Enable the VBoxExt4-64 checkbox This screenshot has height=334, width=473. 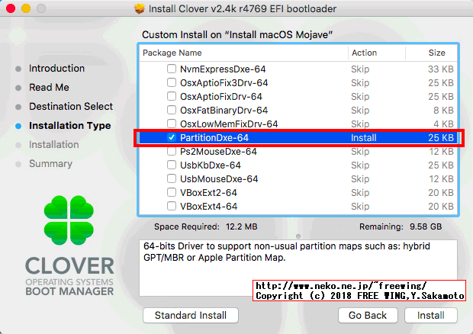tap(172, 206)
